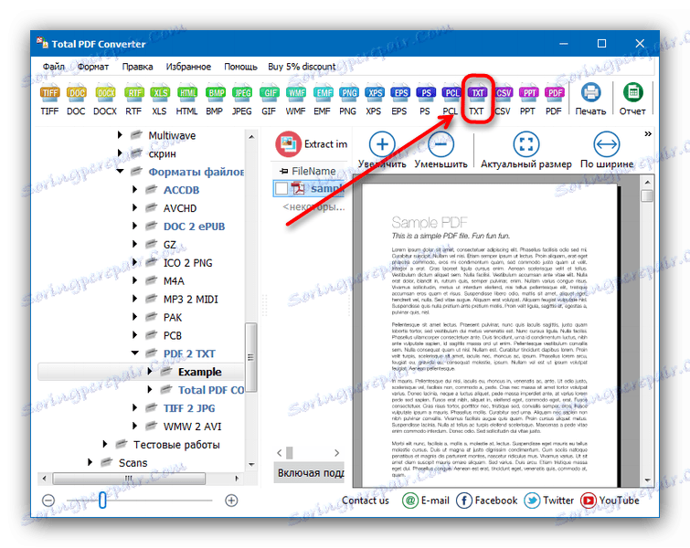The image size is (690, 548).
Task: Show hidden toolbar items chevron
Action: pyautogui.click(x=648, y=133)
